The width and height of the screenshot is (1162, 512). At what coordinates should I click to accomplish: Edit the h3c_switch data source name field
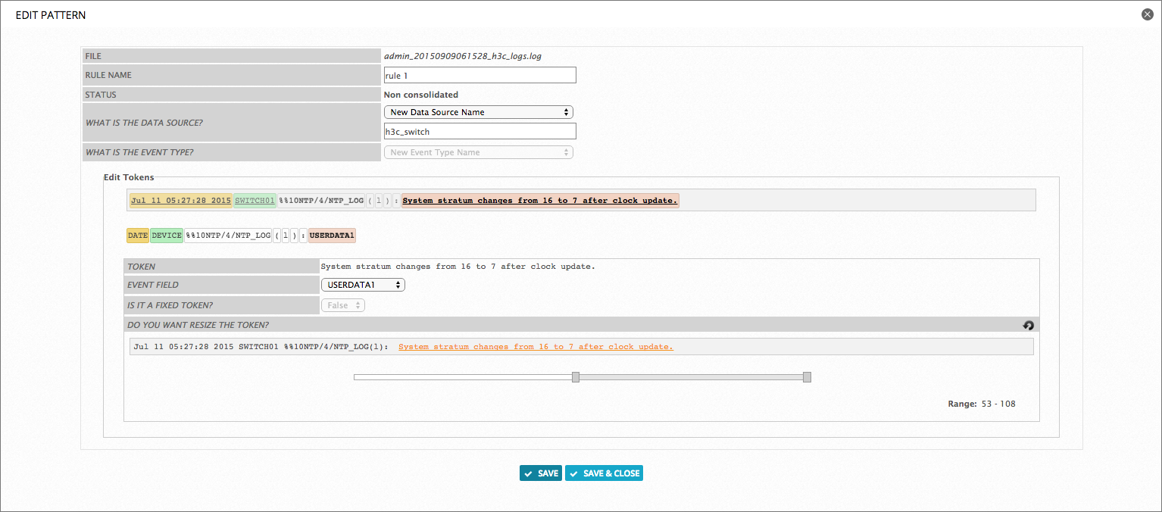click(x=480, y=131)
